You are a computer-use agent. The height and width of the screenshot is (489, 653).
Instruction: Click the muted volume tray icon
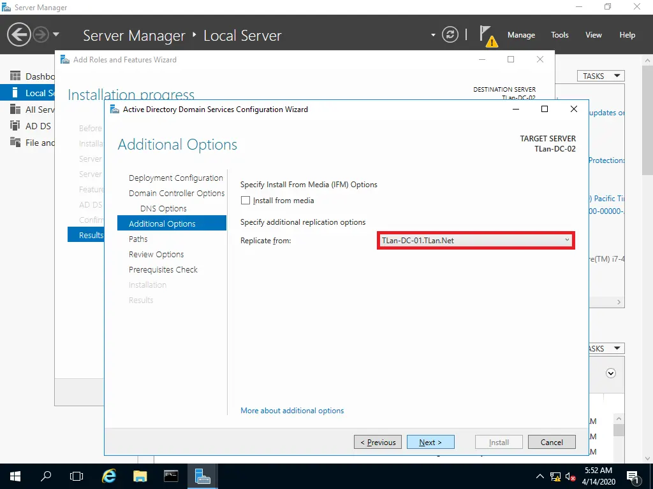[x=571, y=476]
